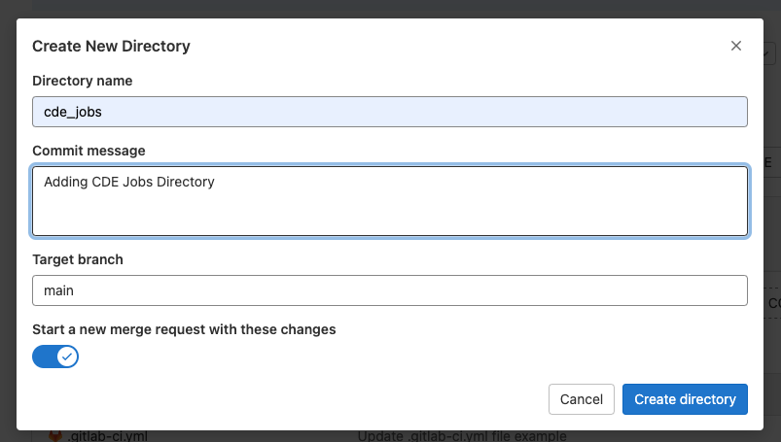Click the Target branch field containing main

pyautogui.click(x=389, y=290)
